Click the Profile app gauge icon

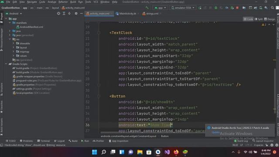[x=227, y=8]
